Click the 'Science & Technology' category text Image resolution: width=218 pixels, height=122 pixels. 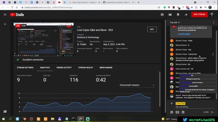tap(88, 37)
